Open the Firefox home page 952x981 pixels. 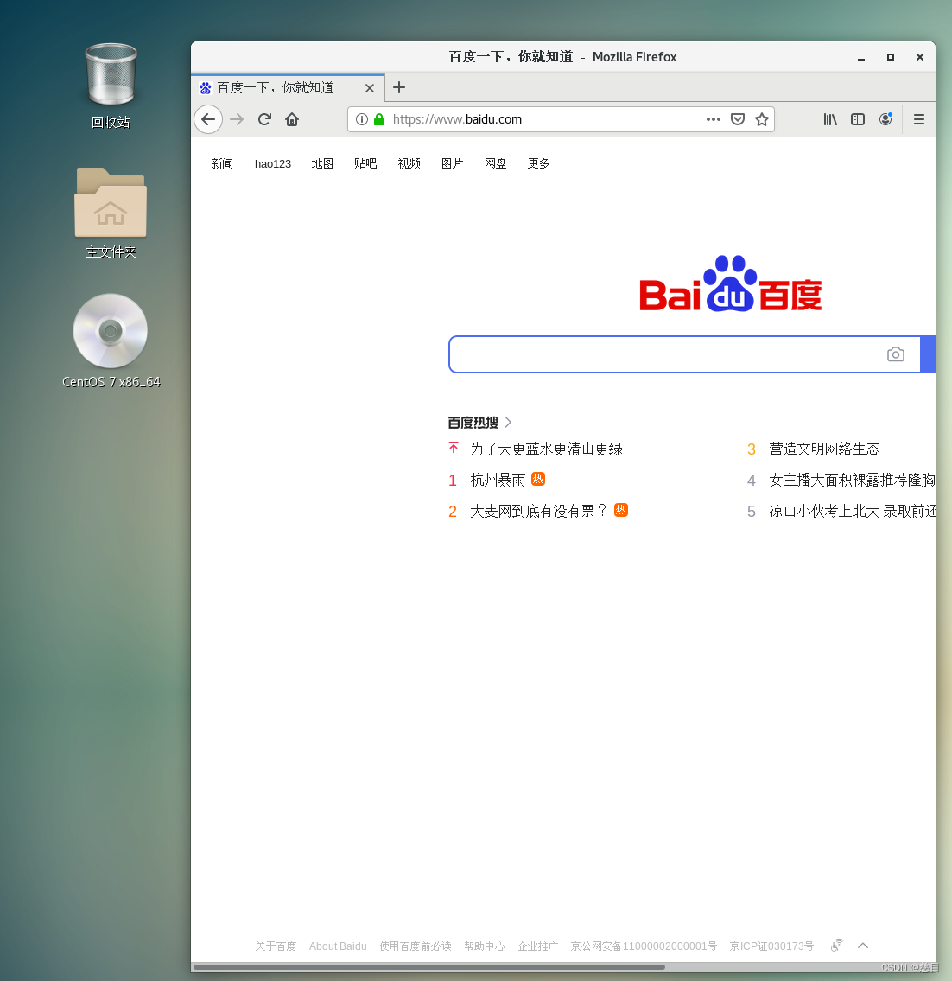tap(292, 119)
